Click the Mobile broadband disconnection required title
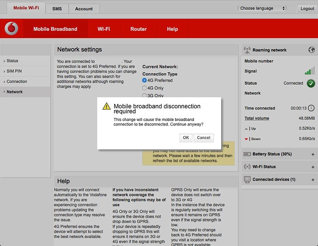318x246 pixels. click(157, 109)
